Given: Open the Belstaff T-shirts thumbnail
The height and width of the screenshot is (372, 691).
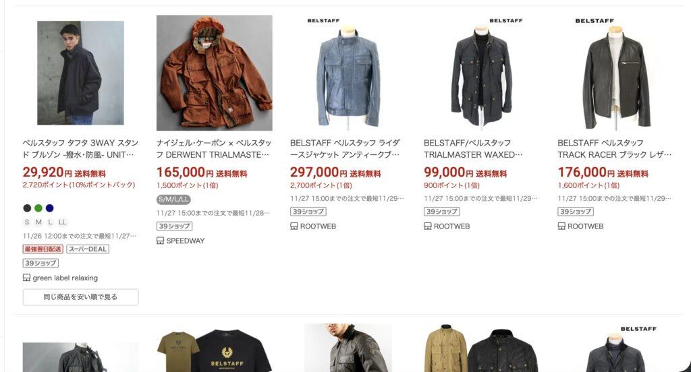Looking at the screenshot, I should pos(214,351).
